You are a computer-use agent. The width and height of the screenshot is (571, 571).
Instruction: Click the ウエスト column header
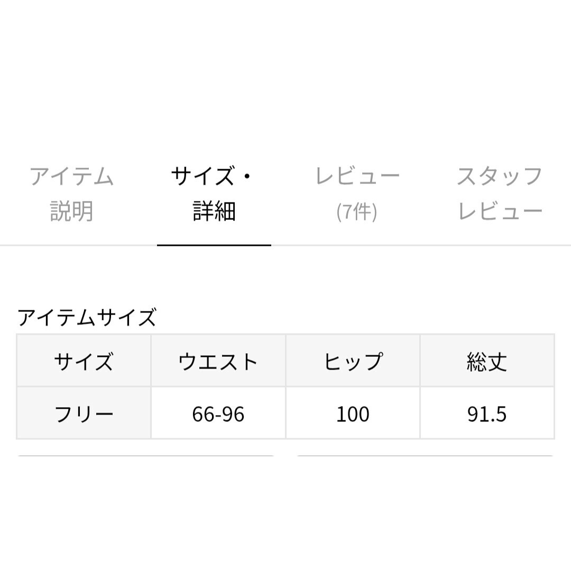218,361
